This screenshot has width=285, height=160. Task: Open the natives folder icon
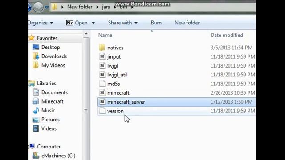pos(102,48)
